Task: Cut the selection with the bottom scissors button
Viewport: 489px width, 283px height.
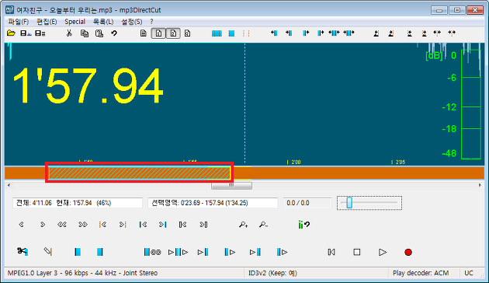Action: [x=23, y=251]
